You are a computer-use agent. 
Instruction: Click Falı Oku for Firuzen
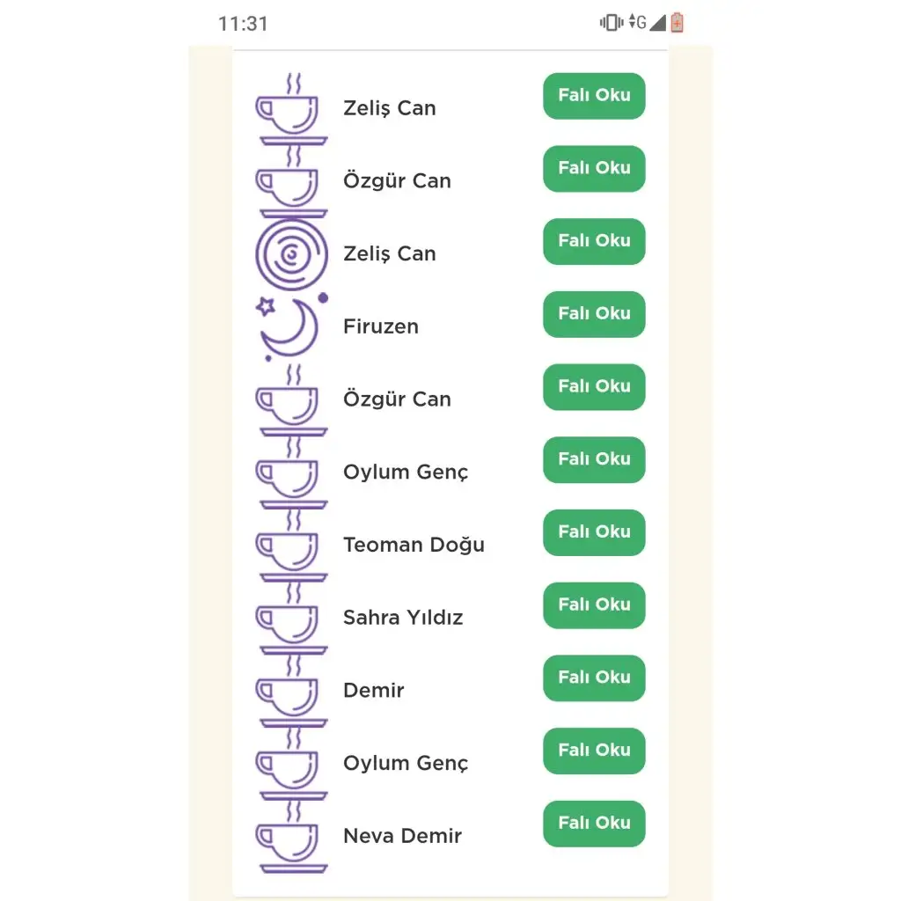point(594,314)
